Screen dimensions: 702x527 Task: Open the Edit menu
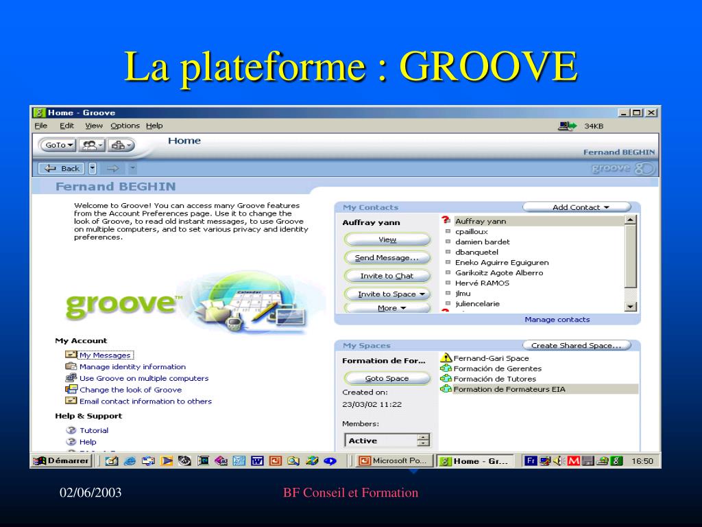point(66,126)
